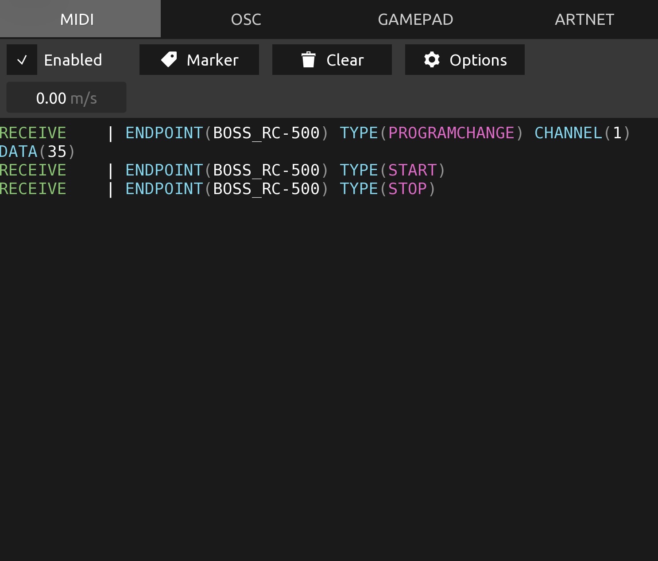Click the trash can icon beside Clear
This screenshot has width=658, height=561.
(308, 60)
